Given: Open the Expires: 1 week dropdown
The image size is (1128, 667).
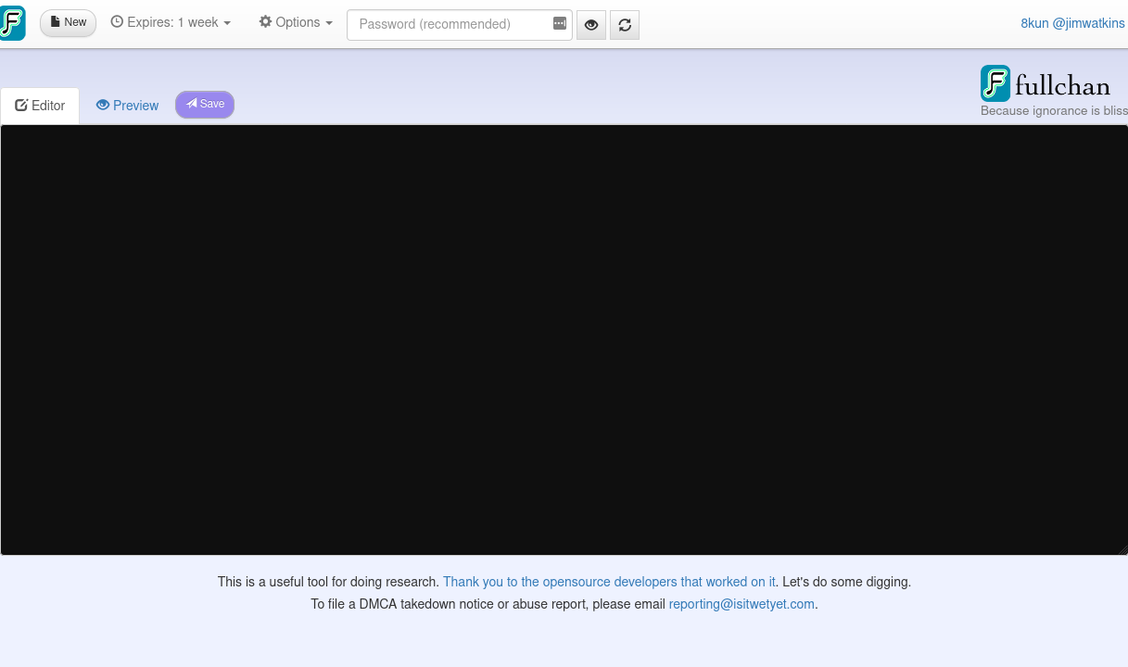Looking at the screenshot, I should 171,22.
